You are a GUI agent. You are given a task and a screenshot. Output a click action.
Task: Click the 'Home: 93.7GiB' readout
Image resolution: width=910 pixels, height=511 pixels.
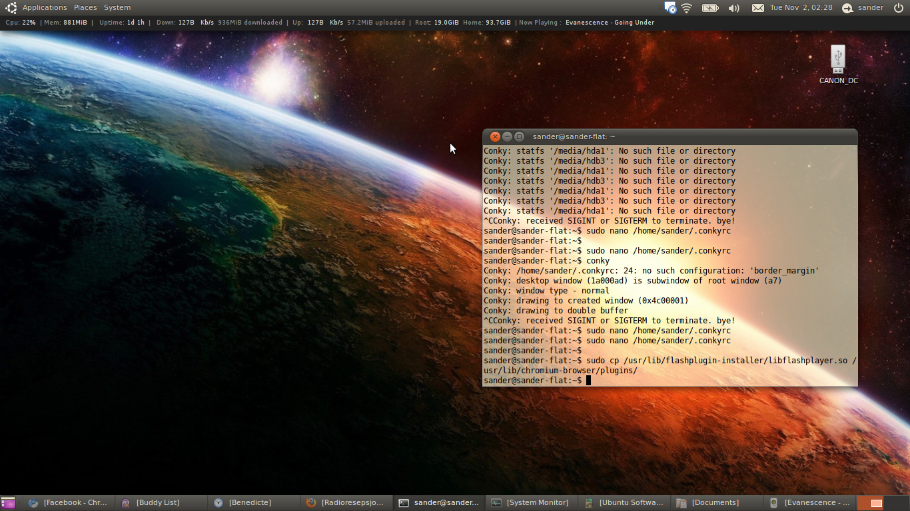click(x=487, y=23)
